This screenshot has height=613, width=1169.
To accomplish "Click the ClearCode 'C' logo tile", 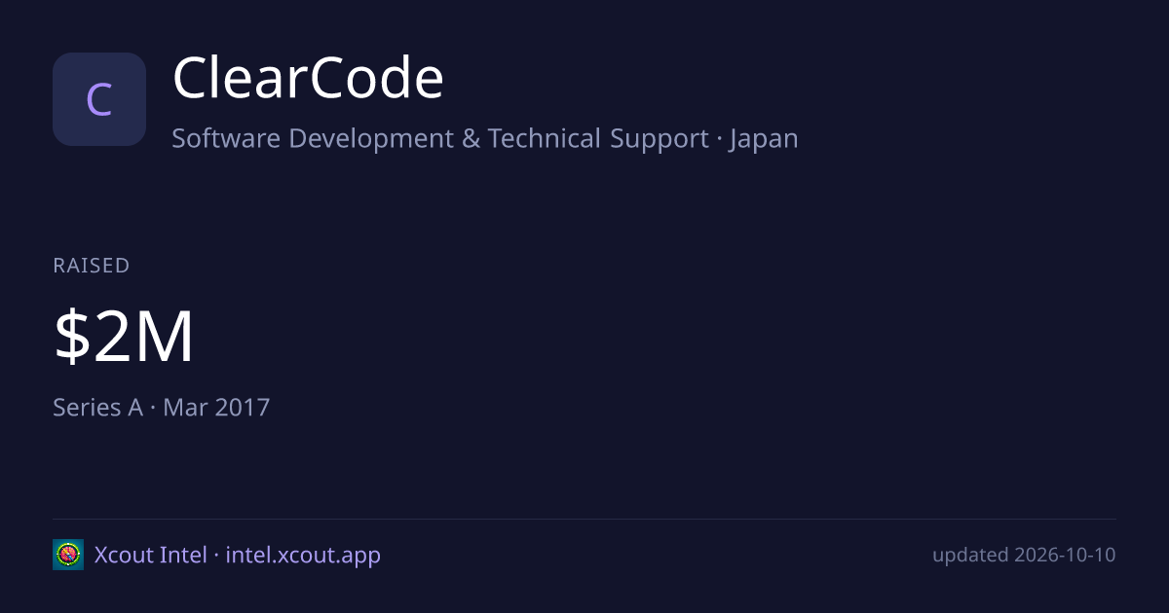I will (99, 99).
